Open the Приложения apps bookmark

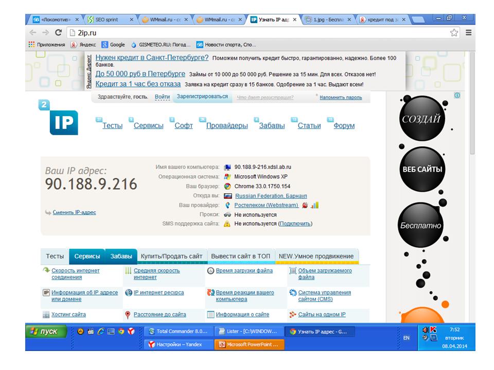[47, 45]
